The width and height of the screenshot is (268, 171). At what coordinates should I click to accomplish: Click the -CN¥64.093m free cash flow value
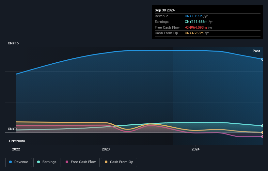[196, 27]
